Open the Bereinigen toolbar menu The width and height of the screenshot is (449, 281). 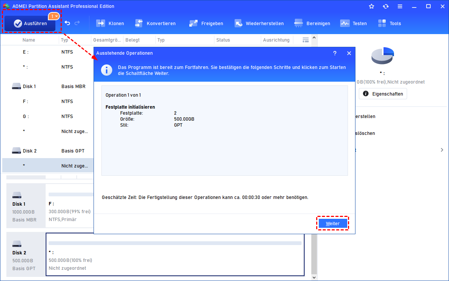click(312, 23)
